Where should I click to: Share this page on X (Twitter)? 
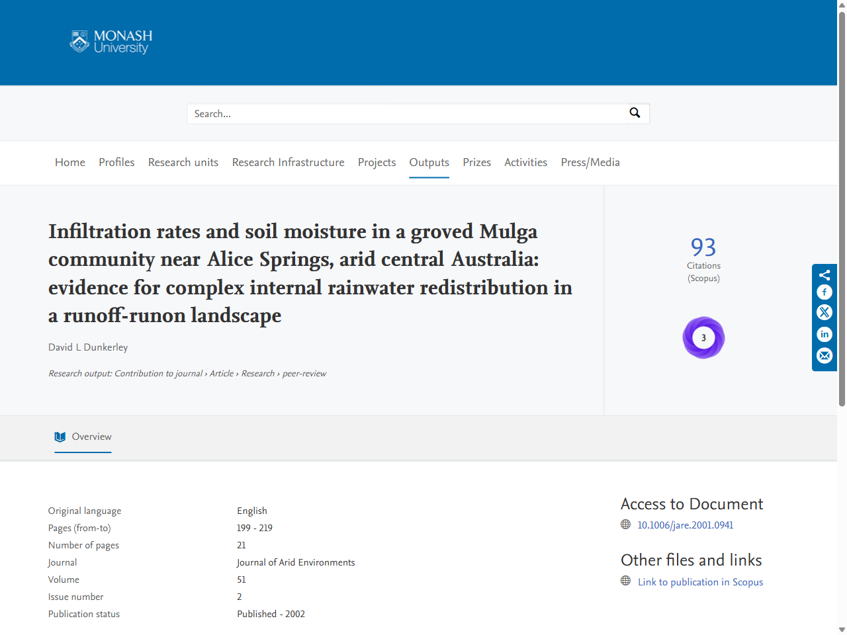[825, 313]
